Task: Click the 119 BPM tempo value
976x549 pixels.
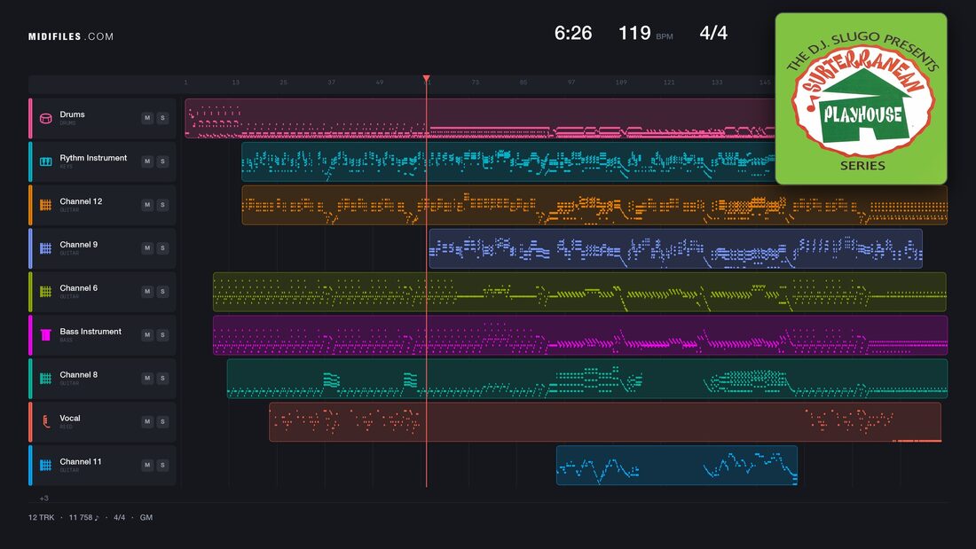Action: (634, 33)
